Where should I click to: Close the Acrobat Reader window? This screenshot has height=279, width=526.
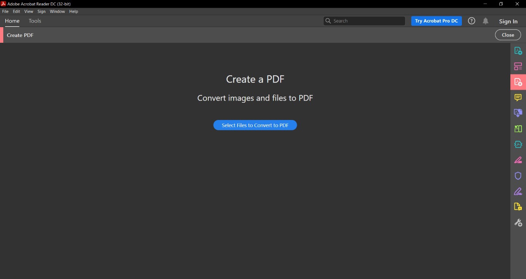coord(517,4)
